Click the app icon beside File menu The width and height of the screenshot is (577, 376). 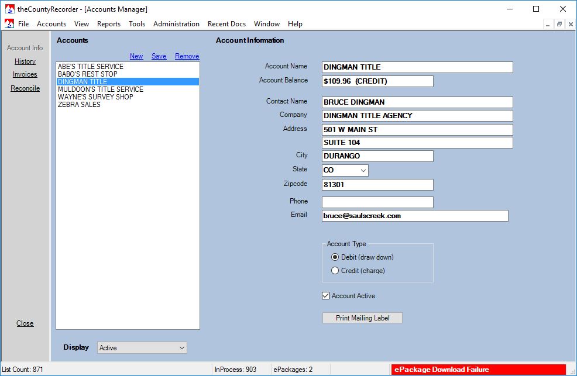[9, 24]
